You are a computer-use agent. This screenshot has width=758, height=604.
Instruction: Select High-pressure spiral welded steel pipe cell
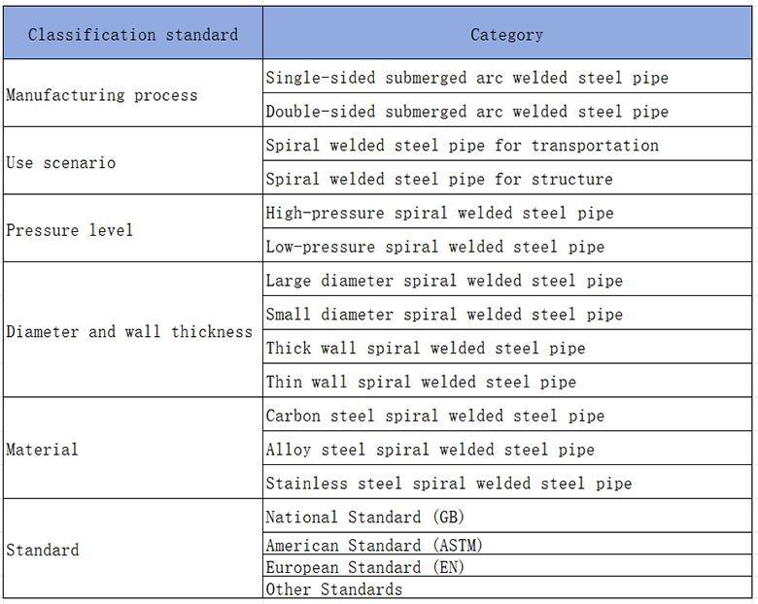[x=507, y=212]
